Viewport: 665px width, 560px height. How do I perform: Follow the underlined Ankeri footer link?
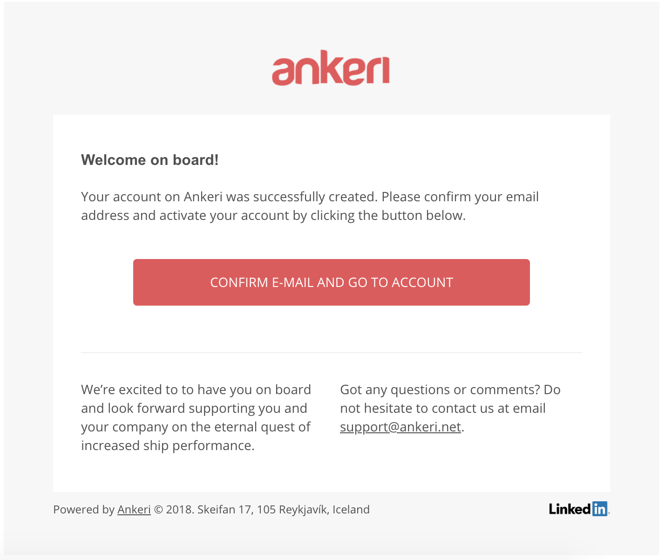click(x=134, y=509)
